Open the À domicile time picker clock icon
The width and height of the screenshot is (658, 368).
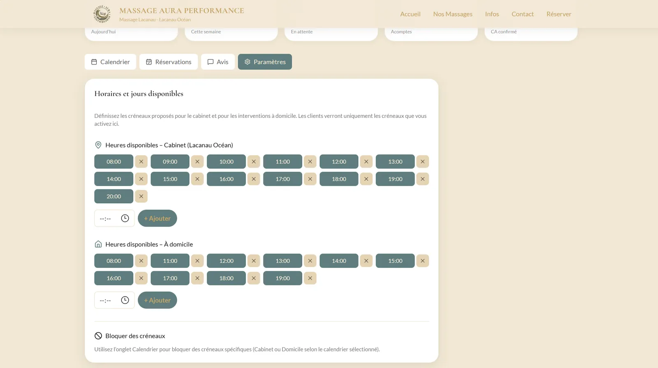(x=125, y=300)
